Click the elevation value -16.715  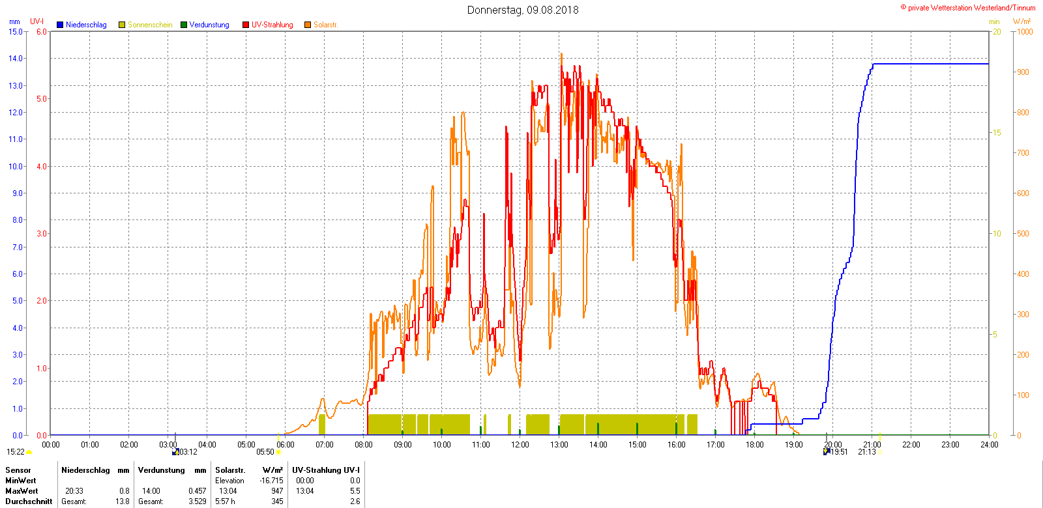[271, 481]
